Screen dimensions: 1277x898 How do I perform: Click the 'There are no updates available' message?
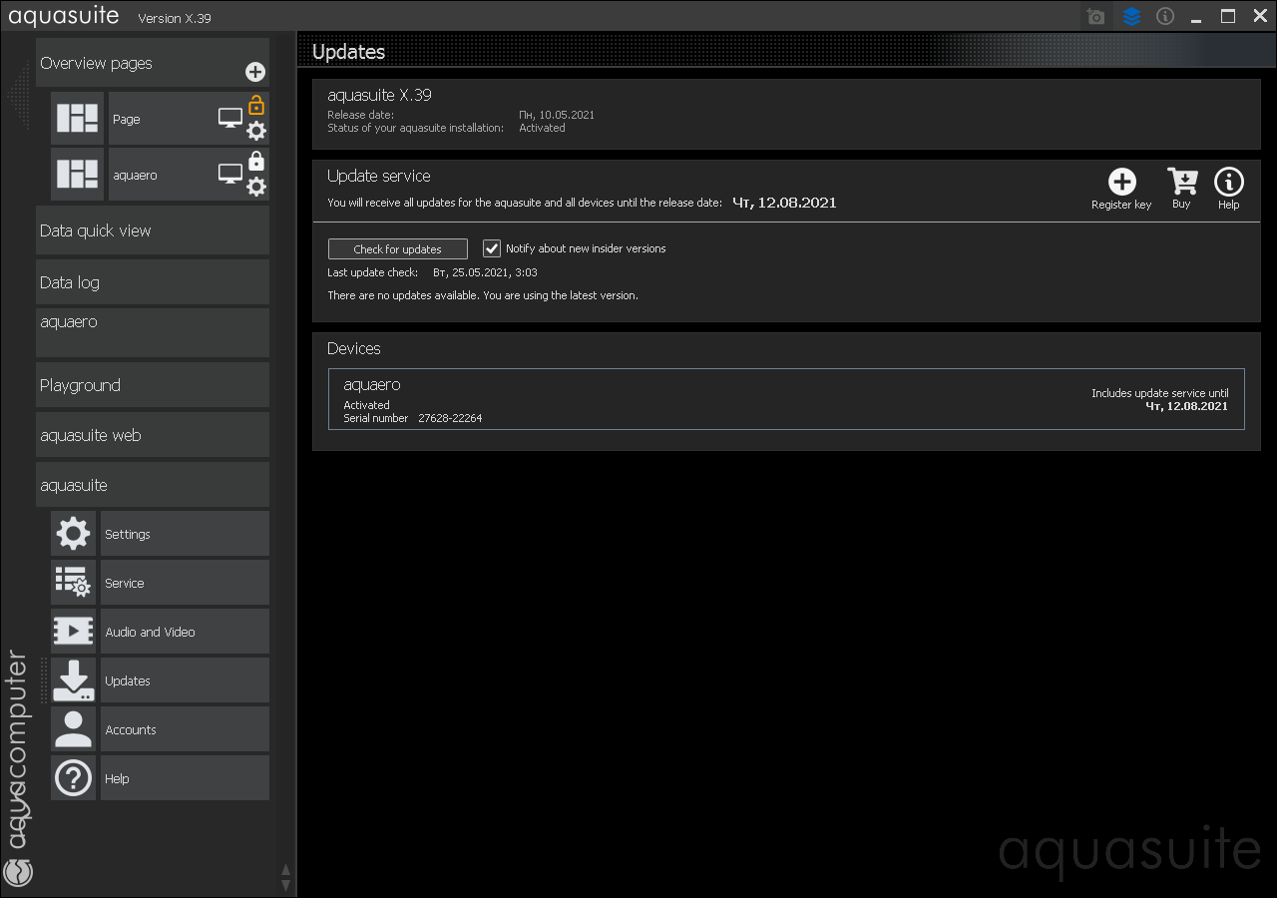click(483, 295)
